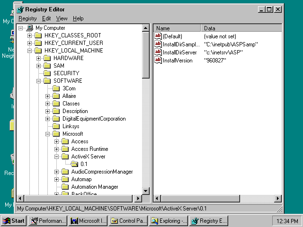
Task: Click the Data column header
Action: coord(241,28)
